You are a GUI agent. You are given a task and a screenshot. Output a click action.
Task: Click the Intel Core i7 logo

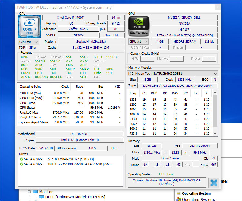pos(30,26)
